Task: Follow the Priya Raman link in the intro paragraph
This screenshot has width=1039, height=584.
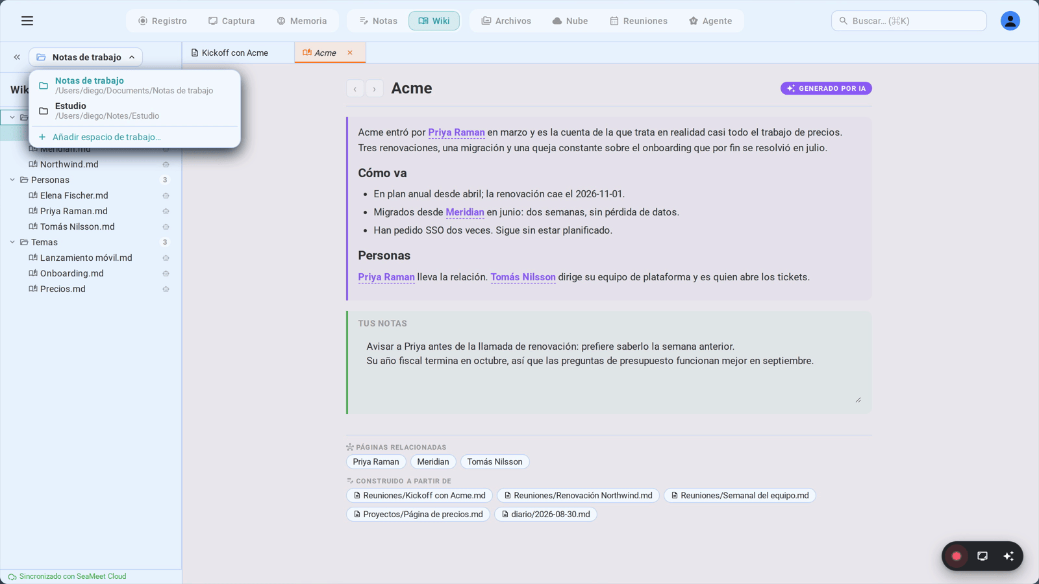Action: pos(457,132)
